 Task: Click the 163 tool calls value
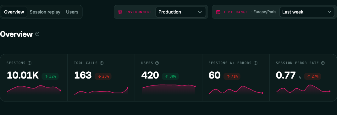coord(83,75)
